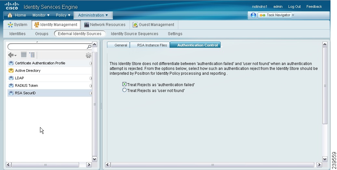Click the LDAP row icon
Image resolution: width=337 pixels, height=170 pixels.
click(11, 78)
